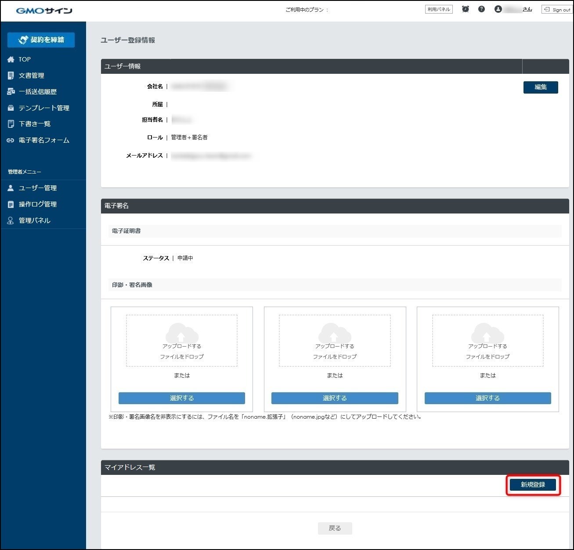Click the 利用パネル button in header
574x550 pixels.
click(439, 9)
